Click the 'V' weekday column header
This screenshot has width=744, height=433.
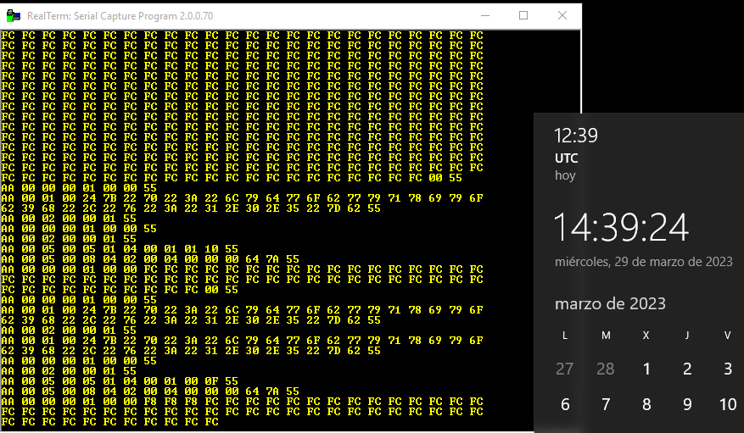[727, 336]
